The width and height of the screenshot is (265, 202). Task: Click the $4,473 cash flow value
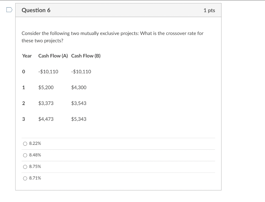click(x=46, y=119)
